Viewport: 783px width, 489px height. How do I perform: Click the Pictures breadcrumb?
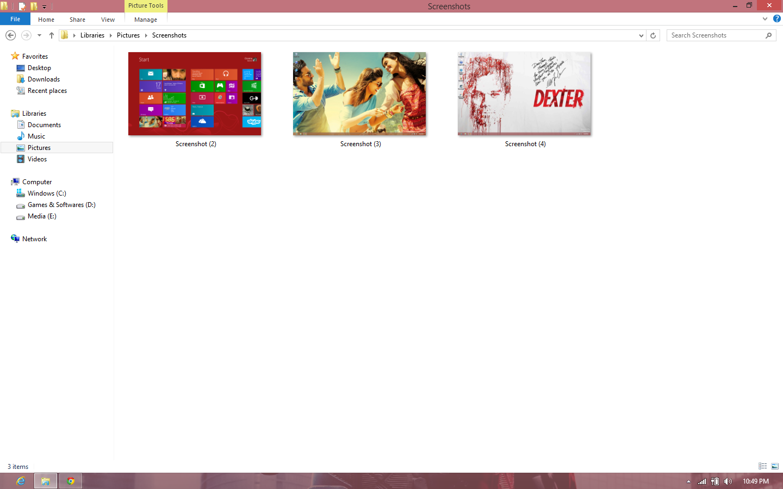(128, 35)
